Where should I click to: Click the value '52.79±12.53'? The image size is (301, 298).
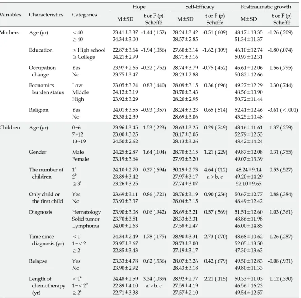tap(249, 134)
